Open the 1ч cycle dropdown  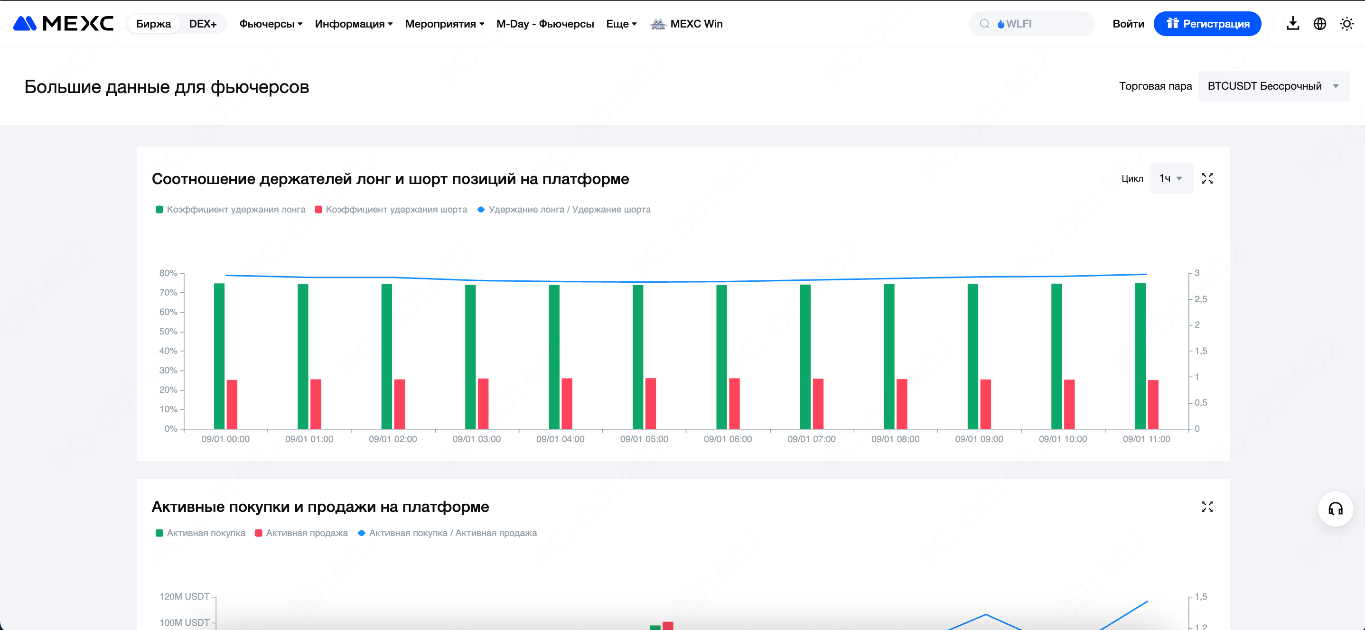tap(1170, 178)
